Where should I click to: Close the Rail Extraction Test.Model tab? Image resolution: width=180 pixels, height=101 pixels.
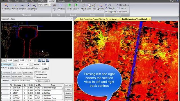pos(149,19)
